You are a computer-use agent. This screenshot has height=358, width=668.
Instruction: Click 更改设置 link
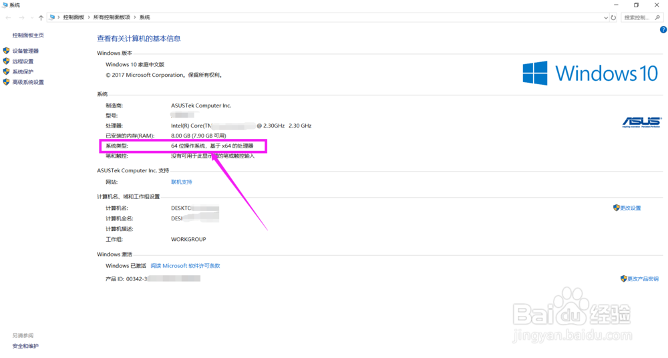point(631,208)
